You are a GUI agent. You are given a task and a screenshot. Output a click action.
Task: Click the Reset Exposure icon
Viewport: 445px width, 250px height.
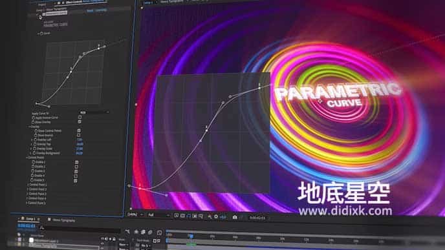pos(216,216)
